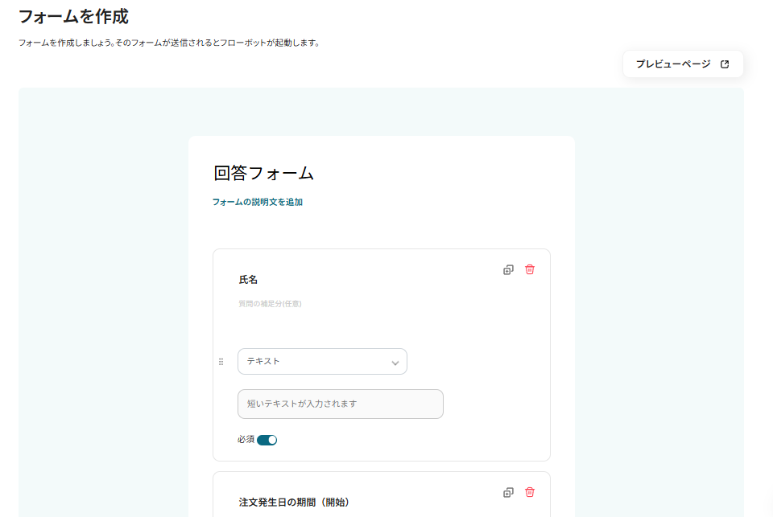Open the テキスト type dropdown

[322, 361]
